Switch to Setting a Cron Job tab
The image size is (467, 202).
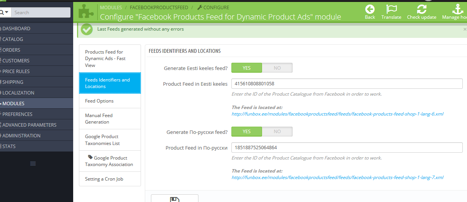tap(104, 179)
